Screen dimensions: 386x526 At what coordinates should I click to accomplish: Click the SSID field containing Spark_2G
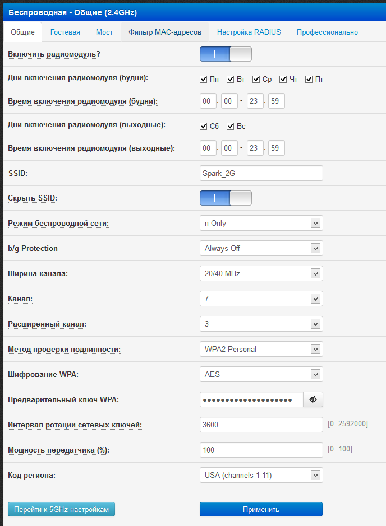261,173
